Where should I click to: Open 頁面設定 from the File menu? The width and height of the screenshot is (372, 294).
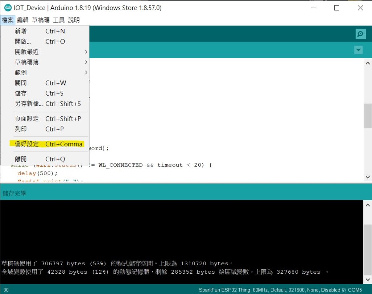click(45, 118)
